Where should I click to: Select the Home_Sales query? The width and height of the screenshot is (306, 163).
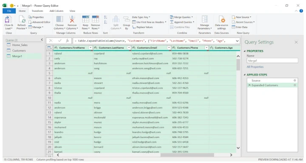[20, 45]
